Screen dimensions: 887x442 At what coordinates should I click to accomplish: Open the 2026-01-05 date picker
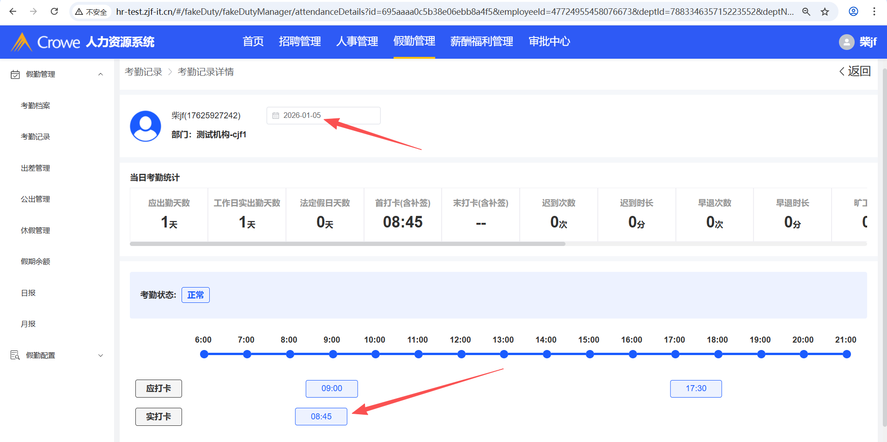click(323, 116)
